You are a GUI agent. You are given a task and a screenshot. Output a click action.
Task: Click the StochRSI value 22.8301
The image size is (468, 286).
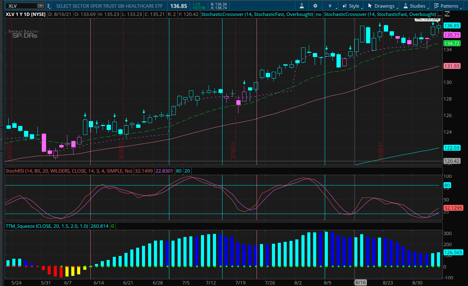(x=164, y=171)
